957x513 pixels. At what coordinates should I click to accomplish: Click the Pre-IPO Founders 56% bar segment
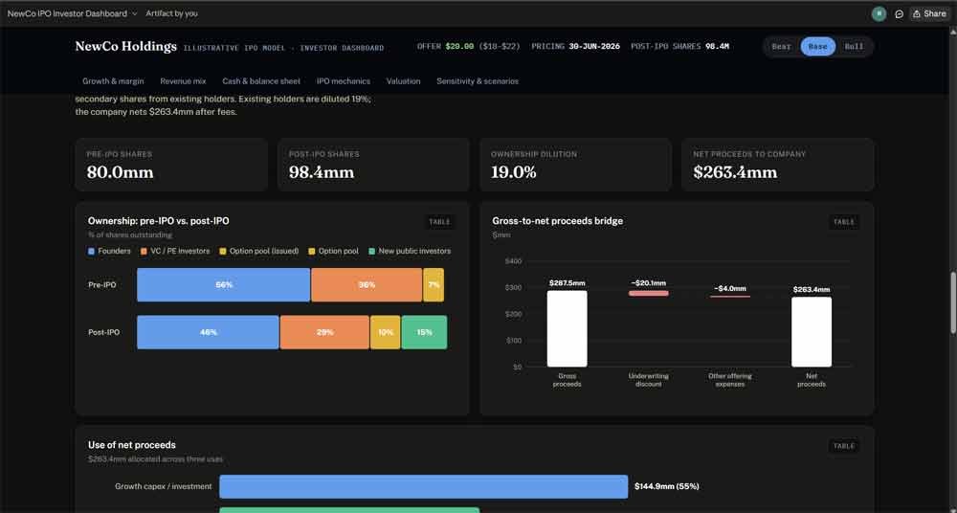[x=223, y=284]
